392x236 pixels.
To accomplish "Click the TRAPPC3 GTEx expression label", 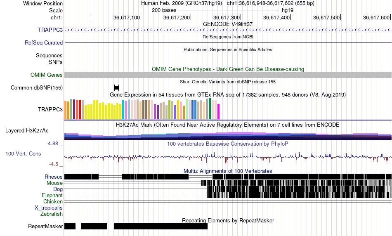I will click(50, 109).
